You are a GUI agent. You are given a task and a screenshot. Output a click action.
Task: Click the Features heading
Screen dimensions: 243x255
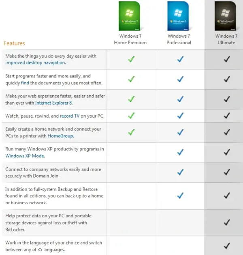[14, 43]
